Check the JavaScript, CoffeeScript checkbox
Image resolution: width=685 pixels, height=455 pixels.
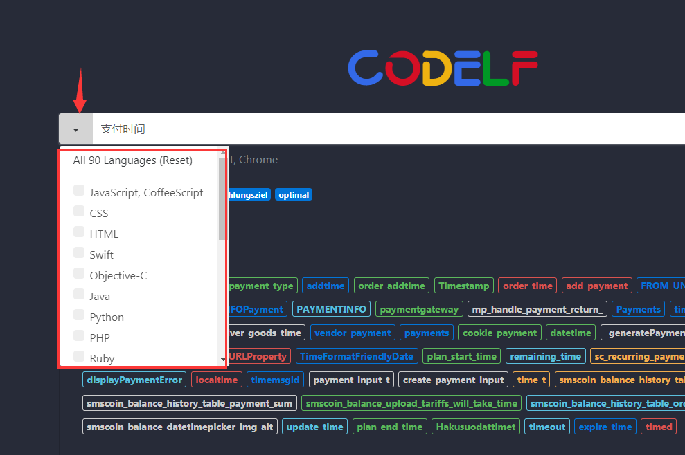79,190
